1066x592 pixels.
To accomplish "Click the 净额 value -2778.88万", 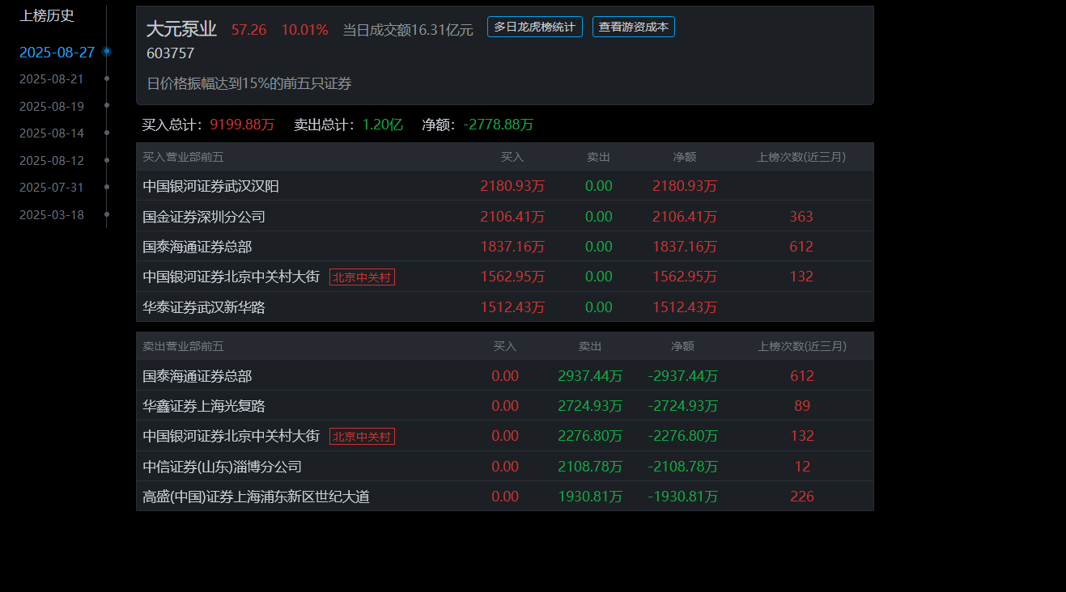I will tap(499, 125).
